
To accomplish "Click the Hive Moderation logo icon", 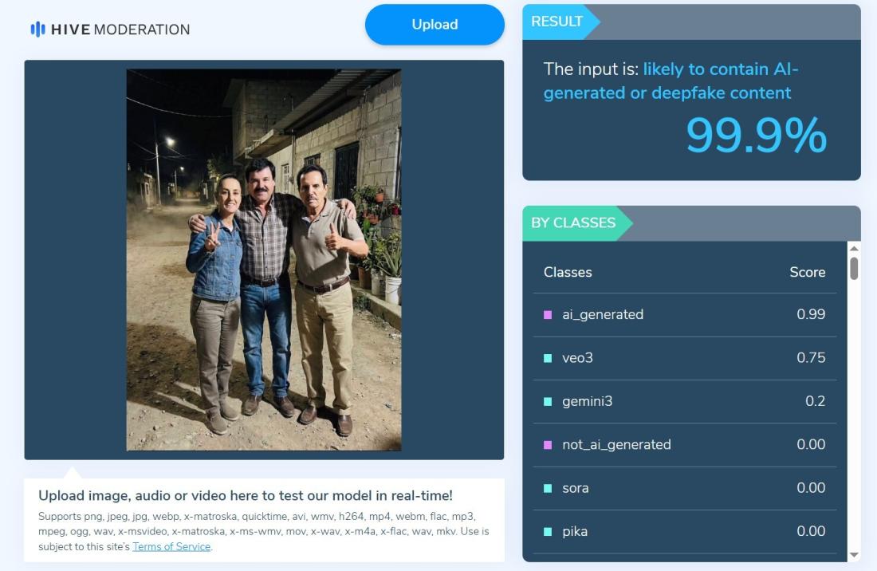I will (x=37, y=30).
